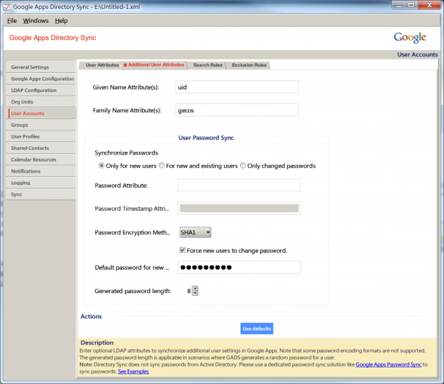The width and height of the screenshot is (444, 384).
Task: Minimize the Directory Sync window
Action: click(399, 5)
